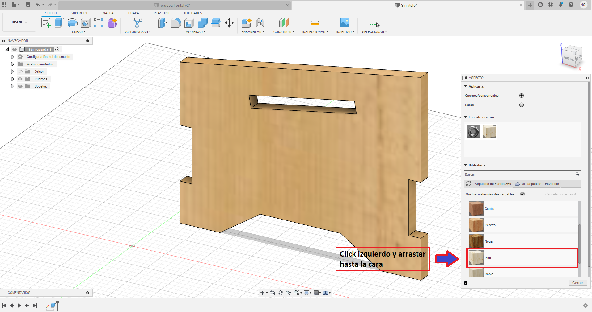This screenshot has width=592, height=312.
Task: Select the Cerezo wood swatch
Action: (x=476, y=225)
